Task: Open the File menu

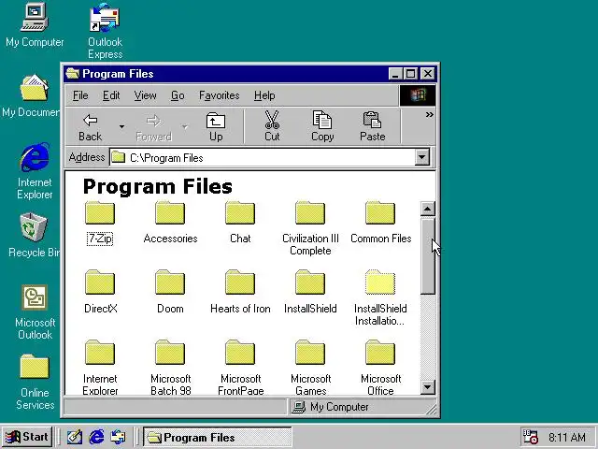Action: pyautogui.click(x=80, y=95)
